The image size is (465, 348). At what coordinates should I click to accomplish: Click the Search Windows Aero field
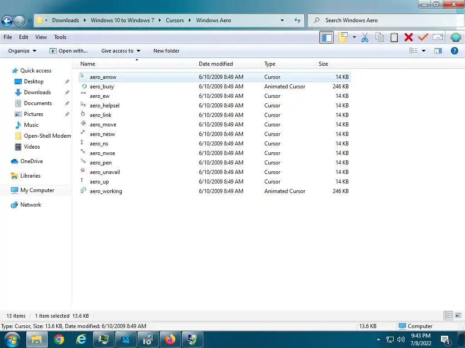point(386,20)
